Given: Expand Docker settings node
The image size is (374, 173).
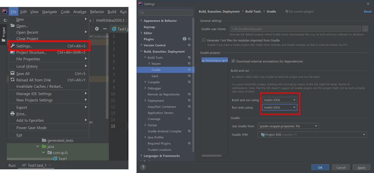Looking at the screenshot, I should pos(145,125).
